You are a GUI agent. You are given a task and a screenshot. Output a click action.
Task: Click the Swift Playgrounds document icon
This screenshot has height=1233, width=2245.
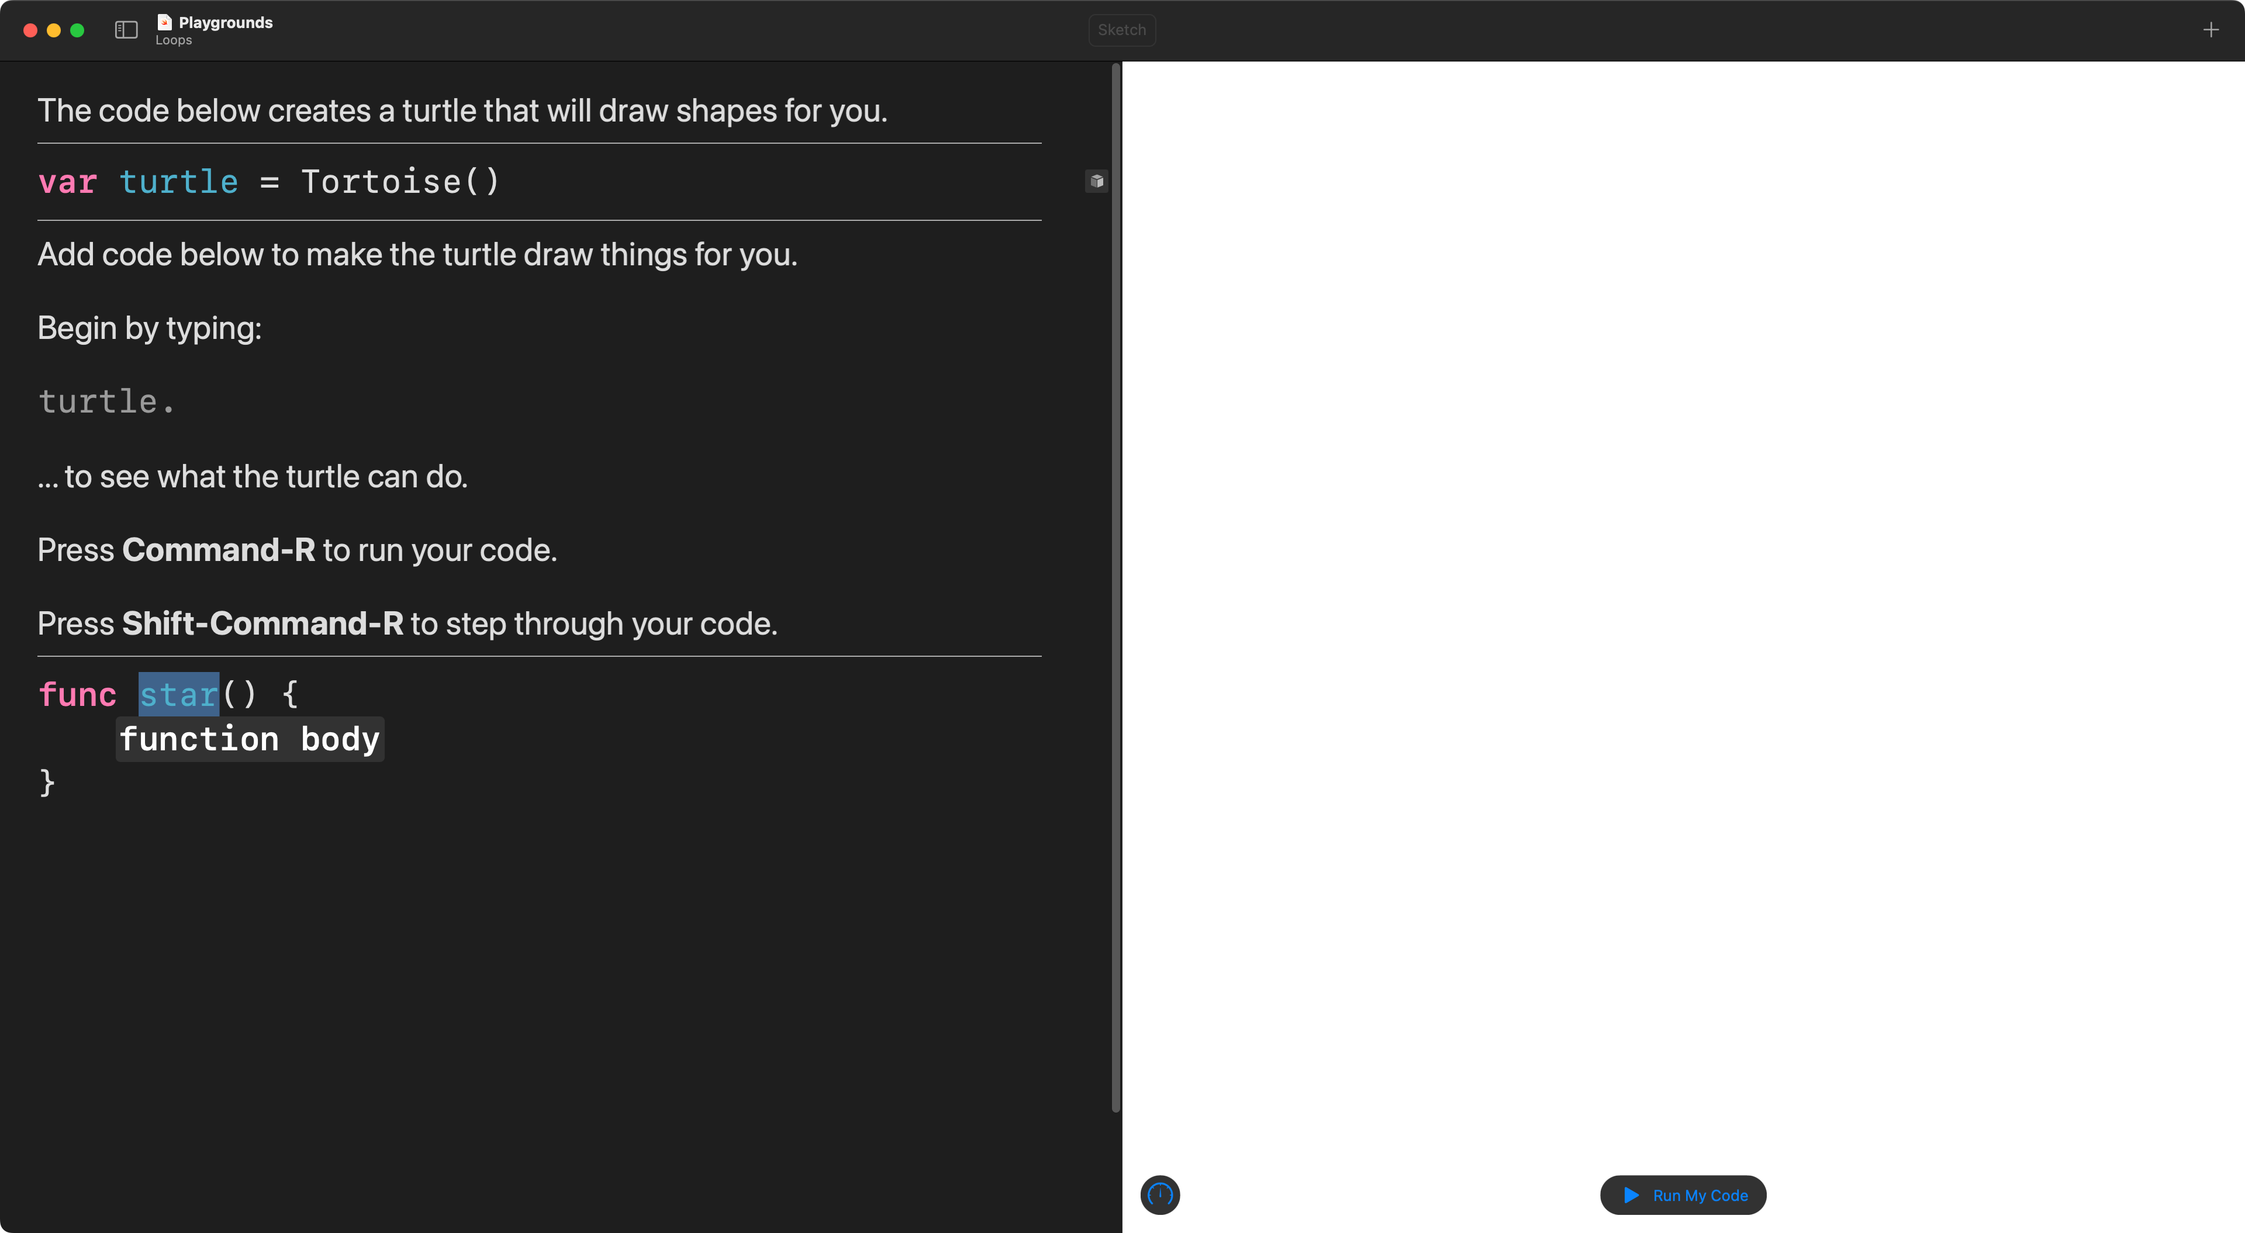coord(164,22)
